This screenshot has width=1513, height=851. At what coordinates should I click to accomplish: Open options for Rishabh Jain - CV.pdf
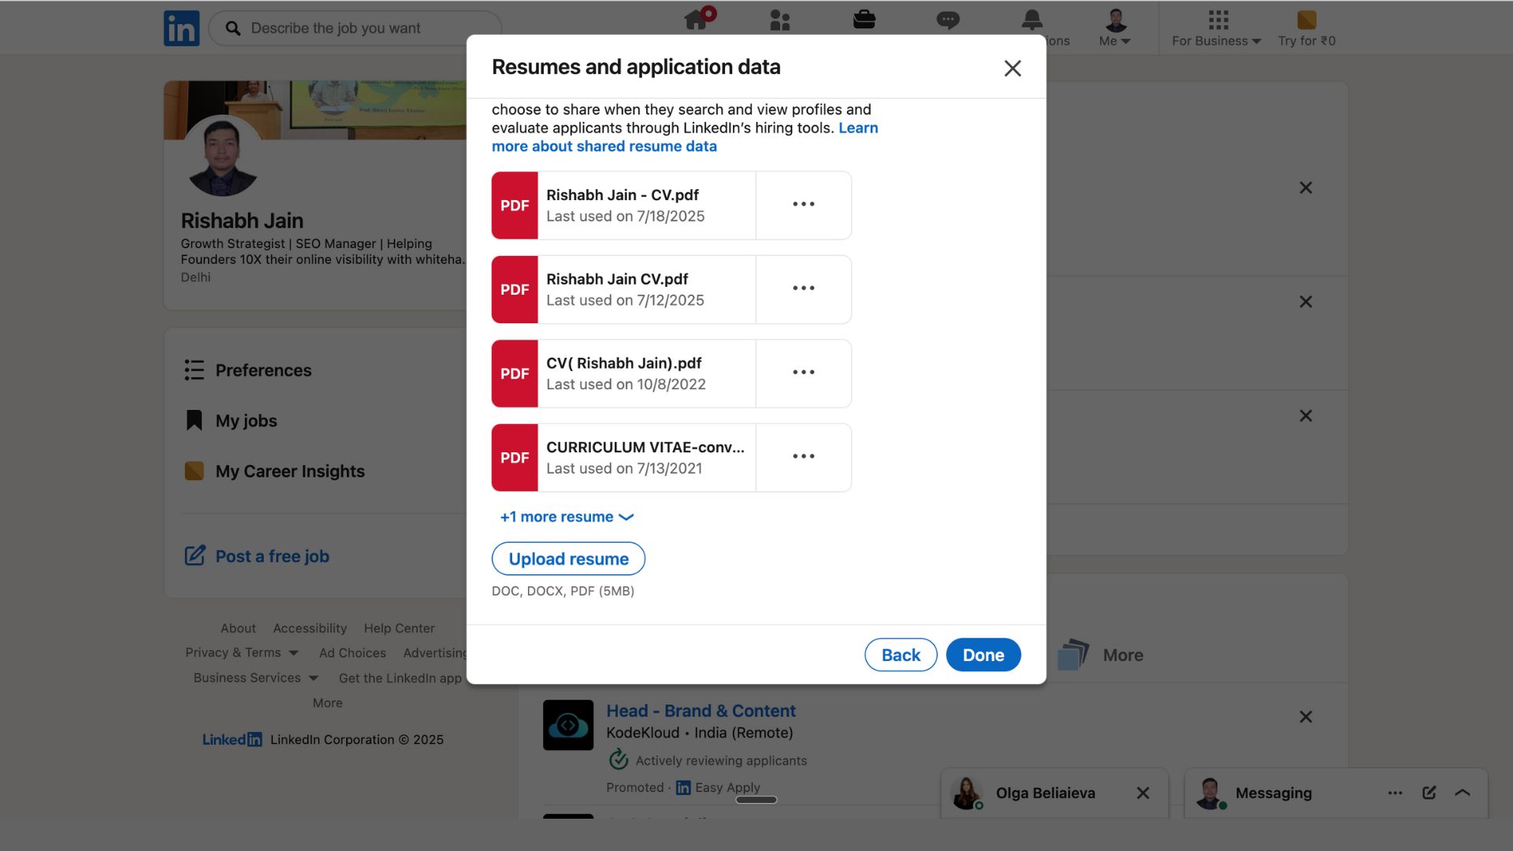point(803,205)
